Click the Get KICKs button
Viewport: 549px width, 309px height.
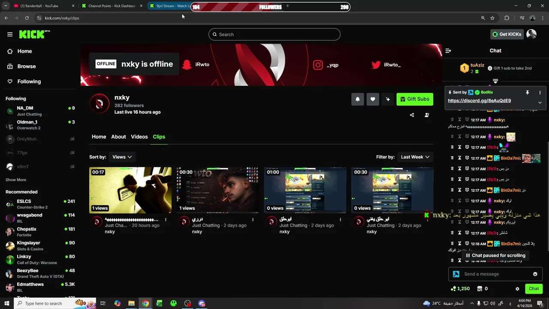507,34
